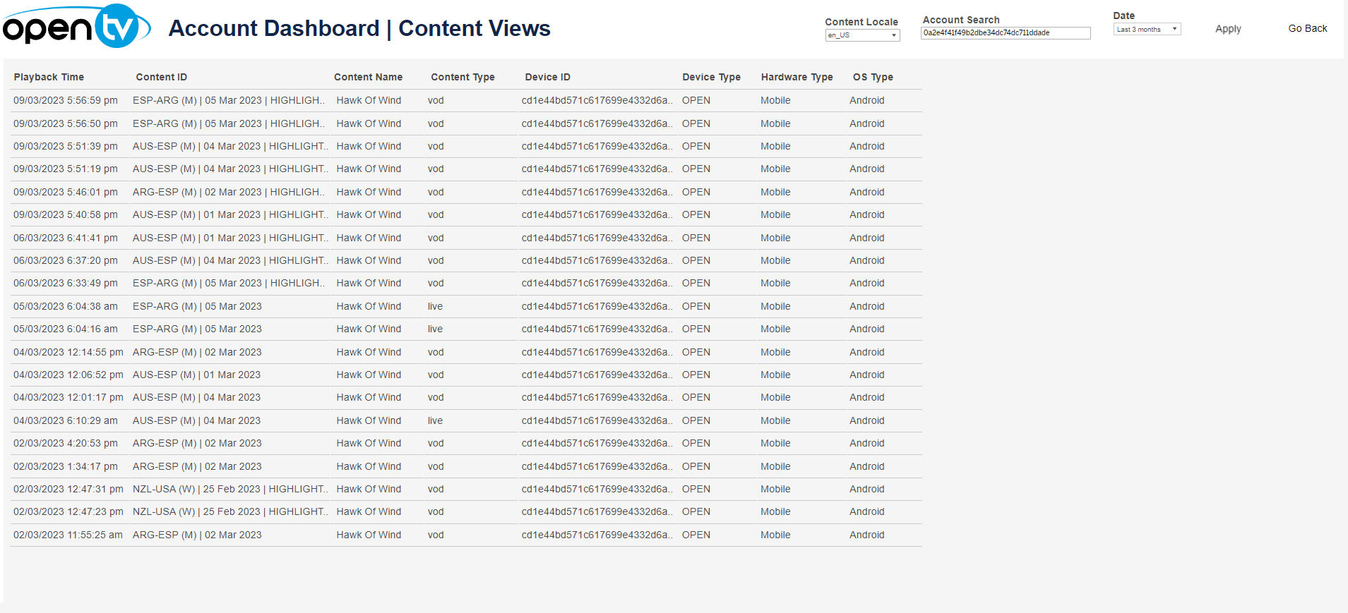Click the Content ID column header

tap(161, 78)
